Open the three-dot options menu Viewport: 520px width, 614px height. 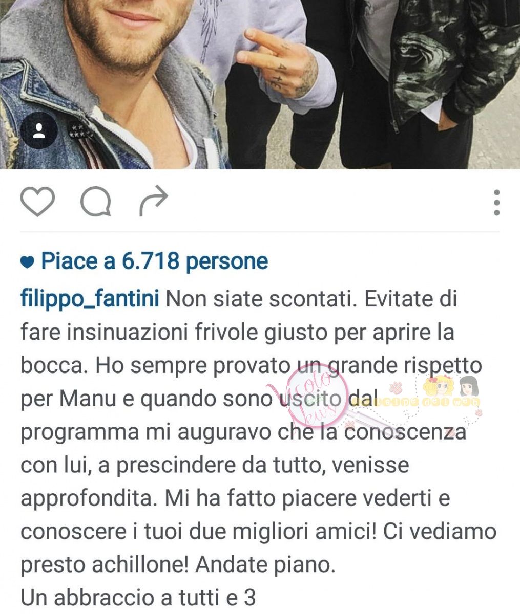(x=496, y=203)
